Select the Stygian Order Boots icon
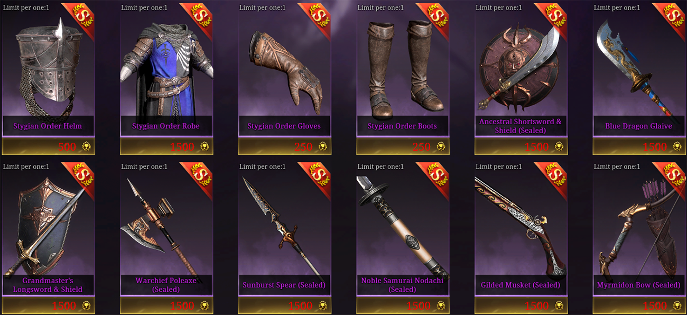This screenshot has height=315, width=687. coord(404,69)
